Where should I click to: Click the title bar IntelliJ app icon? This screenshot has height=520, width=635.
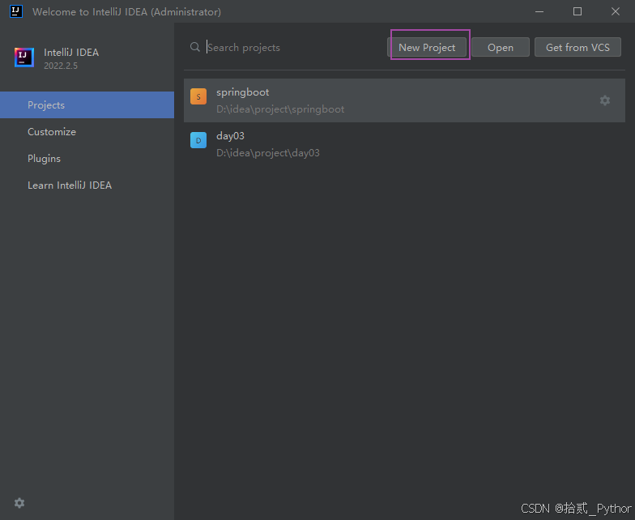coord(16,11)
